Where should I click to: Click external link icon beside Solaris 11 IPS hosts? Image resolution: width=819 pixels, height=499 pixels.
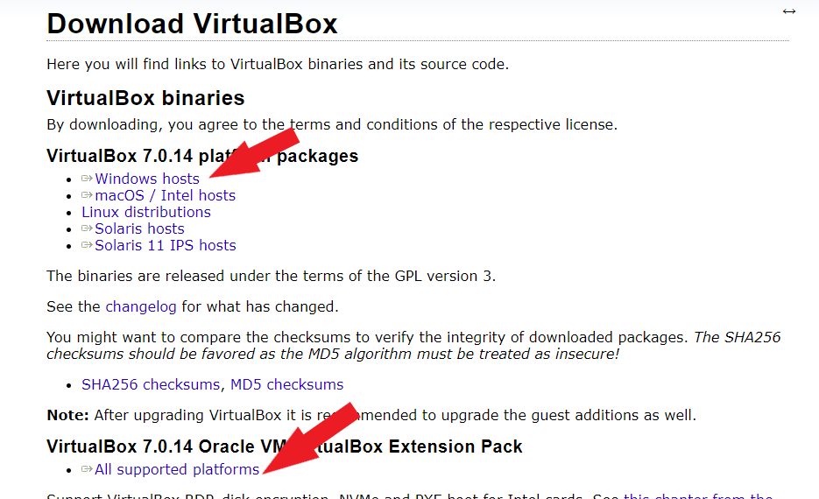click(87, 245)
